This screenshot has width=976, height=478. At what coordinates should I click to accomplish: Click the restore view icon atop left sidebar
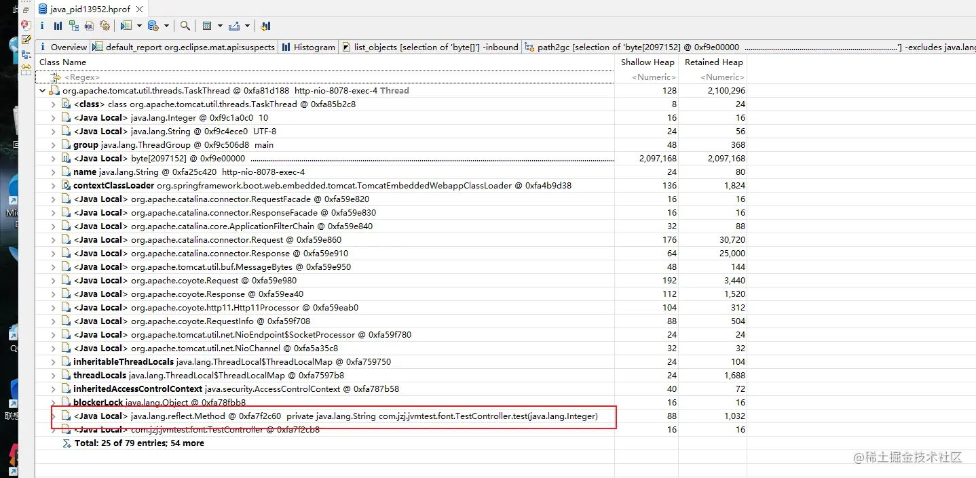pyautogui.click(x=26, y=10)
